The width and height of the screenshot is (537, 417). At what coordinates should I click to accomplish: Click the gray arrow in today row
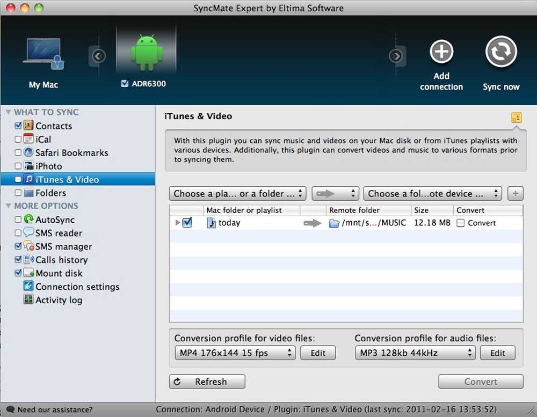(x=313, y=223)
